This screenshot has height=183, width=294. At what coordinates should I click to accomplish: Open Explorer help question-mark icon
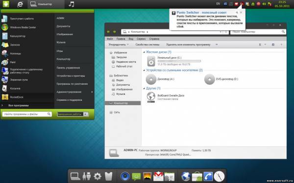click(281, 45)
